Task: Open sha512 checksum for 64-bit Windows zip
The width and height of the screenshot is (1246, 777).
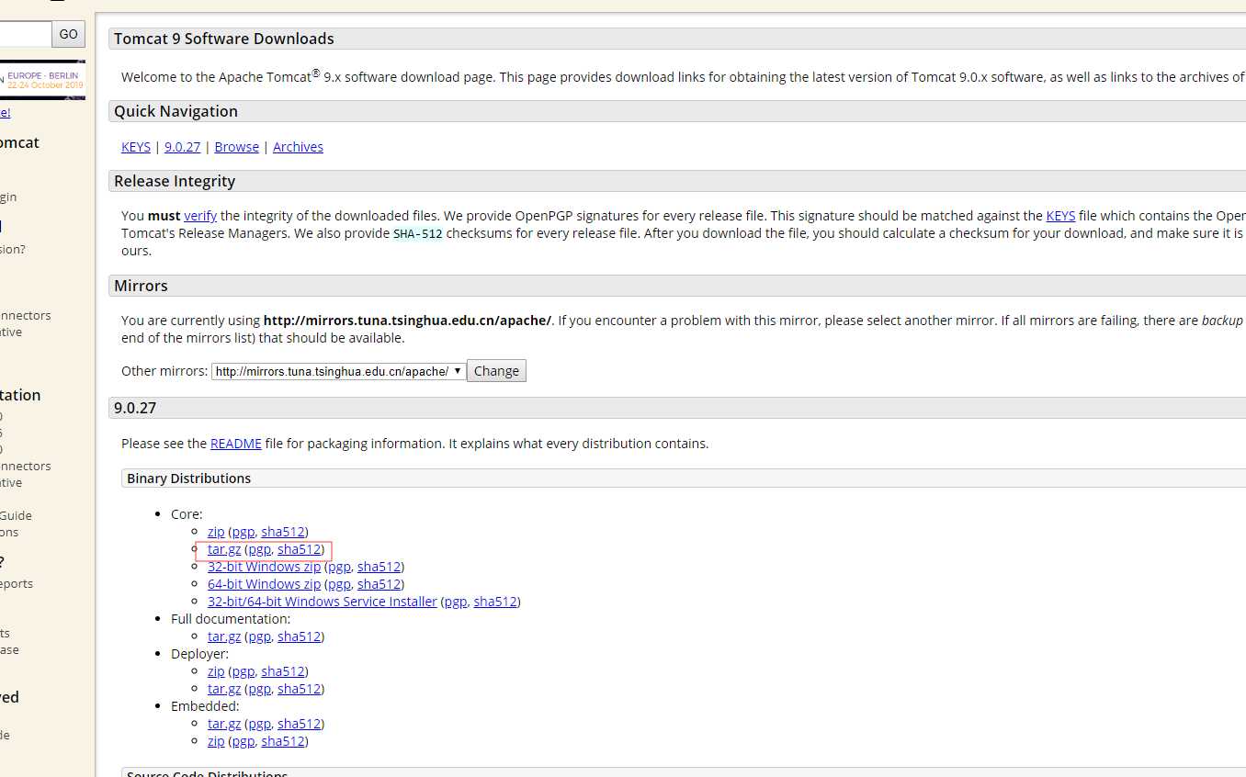Action: point(379,584)
